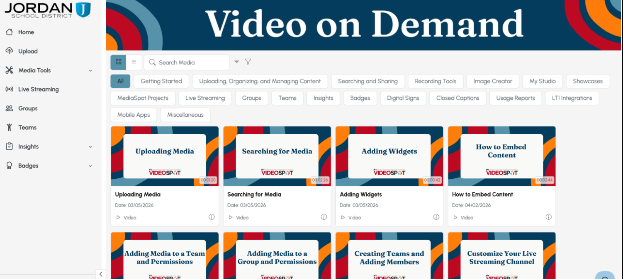
Task: Open the Adding Widgets video thumbnail
Action: 389,156
